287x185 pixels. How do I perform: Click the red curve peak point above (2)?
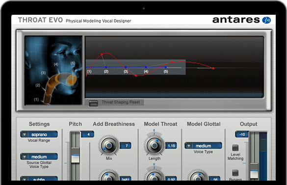coord(102,54)
